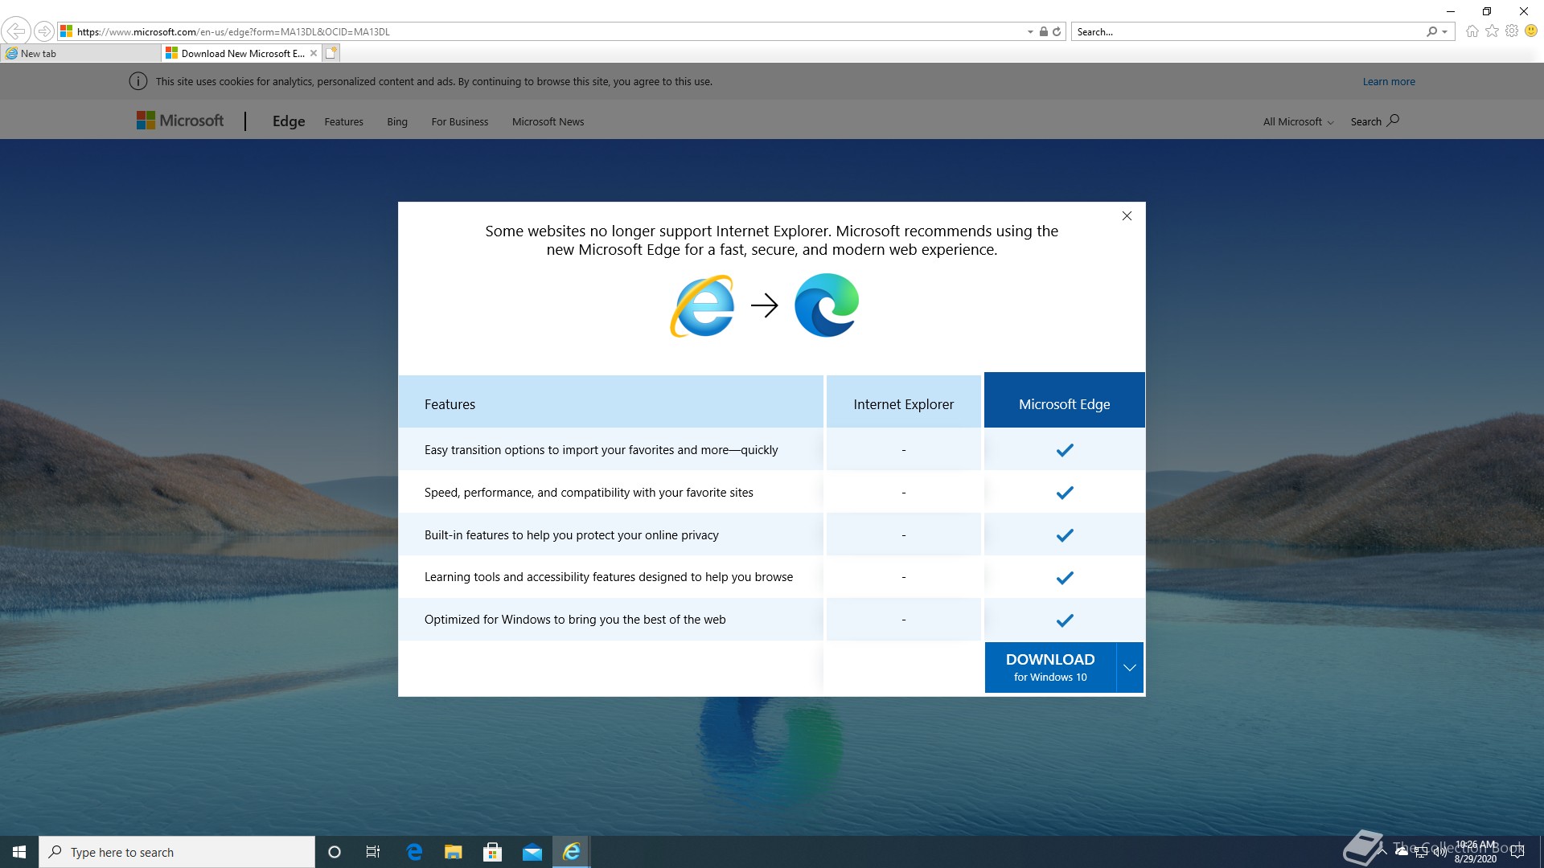
Task: Close the Download New Microsoft Edge tab
Action: 314,54
